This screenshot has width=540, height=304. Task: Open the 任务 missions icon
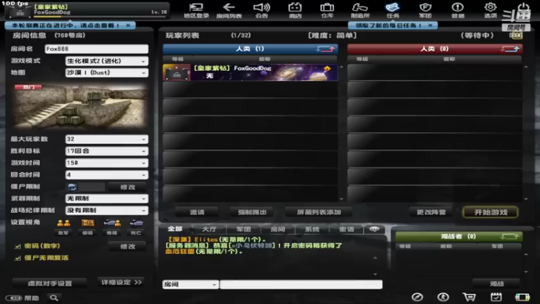(393, 10)
